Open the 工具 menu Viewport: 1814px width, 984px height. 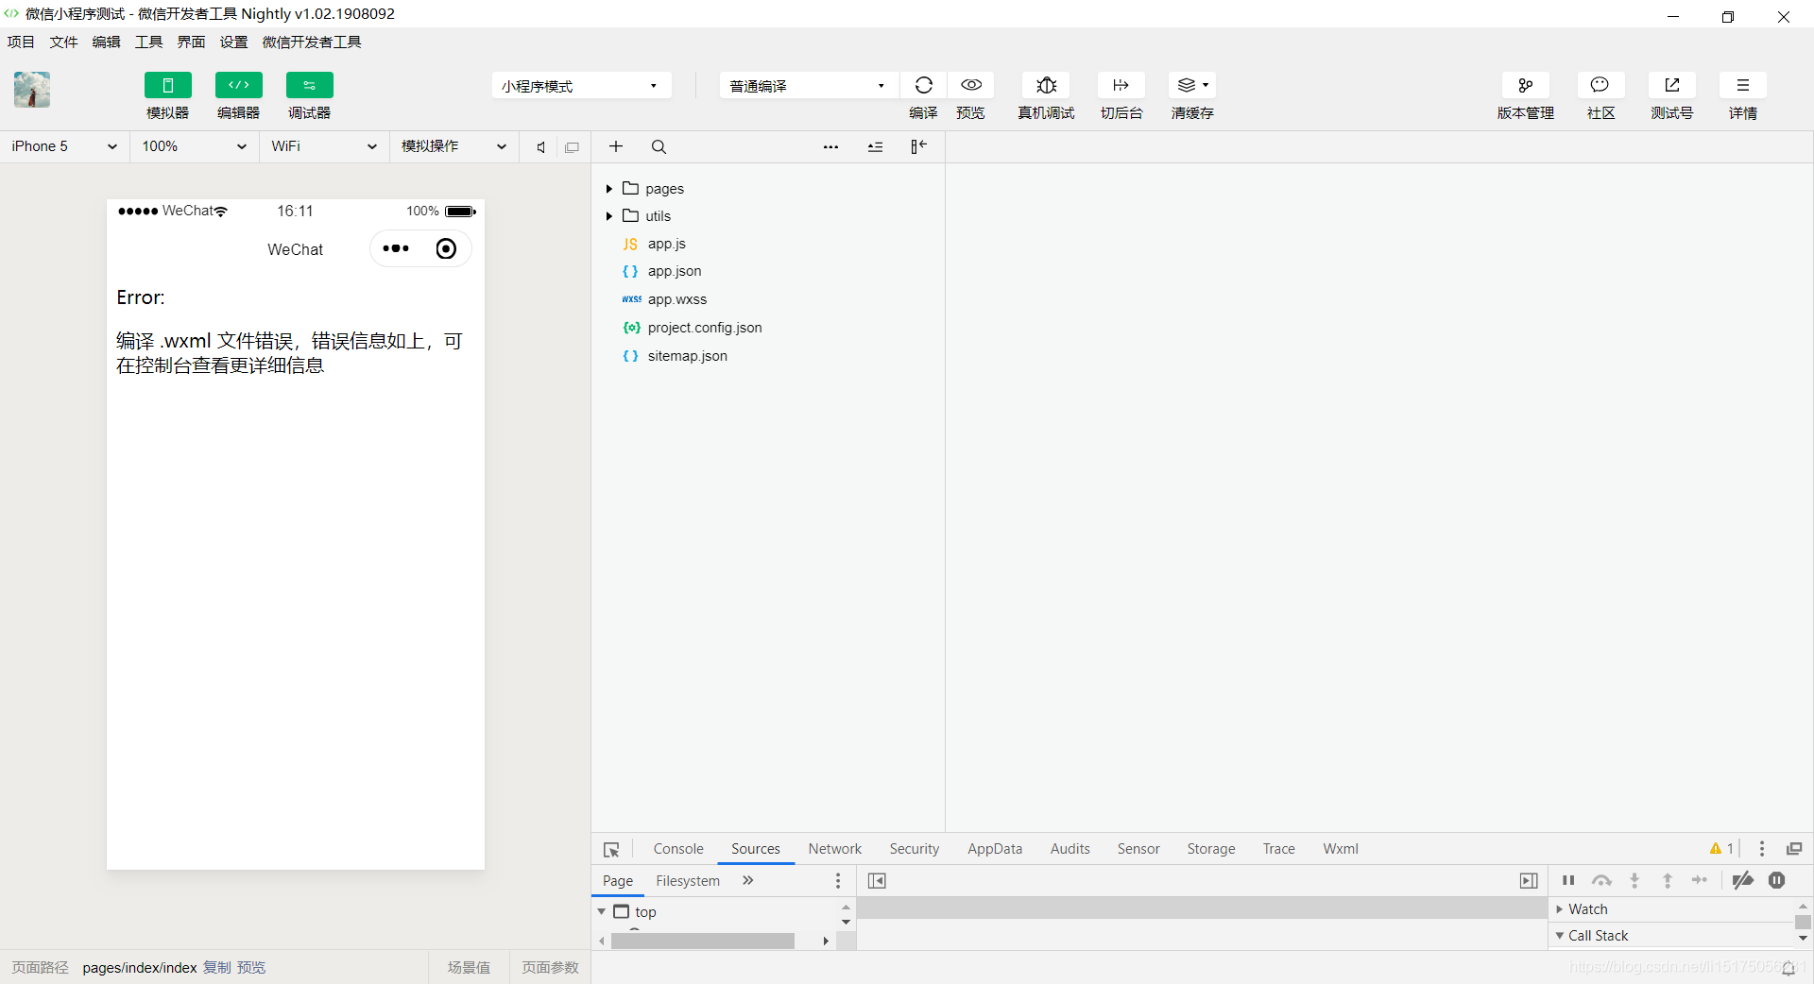(148, 42)
